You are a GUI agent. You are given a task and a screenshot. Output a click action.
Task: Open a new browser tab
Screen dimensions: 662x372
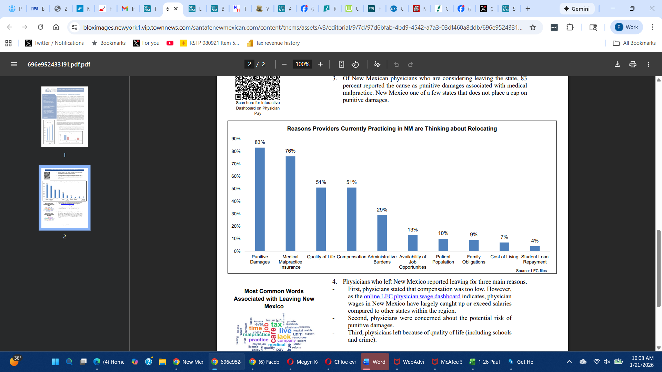point(528,9)
